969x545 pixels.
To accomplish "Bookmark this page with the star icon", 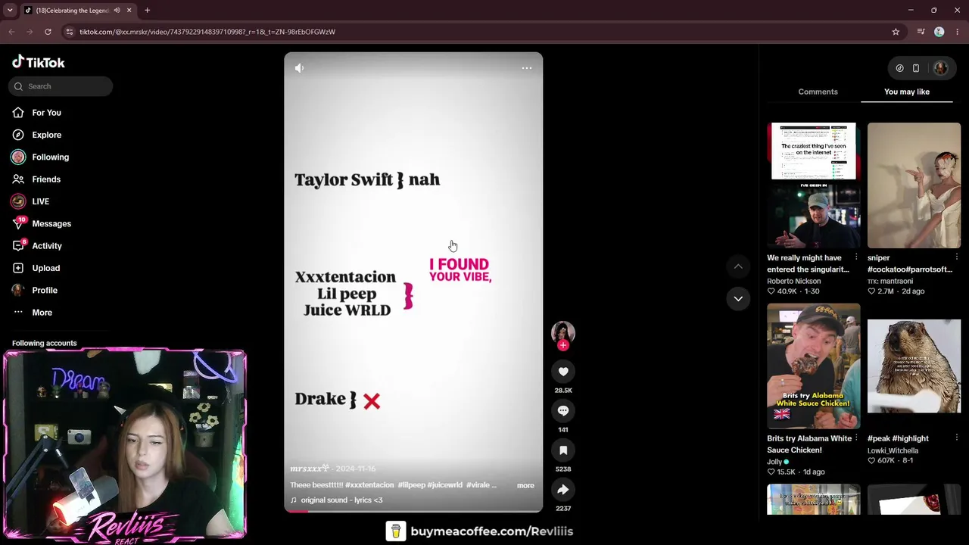I will (x=896, y=32).
